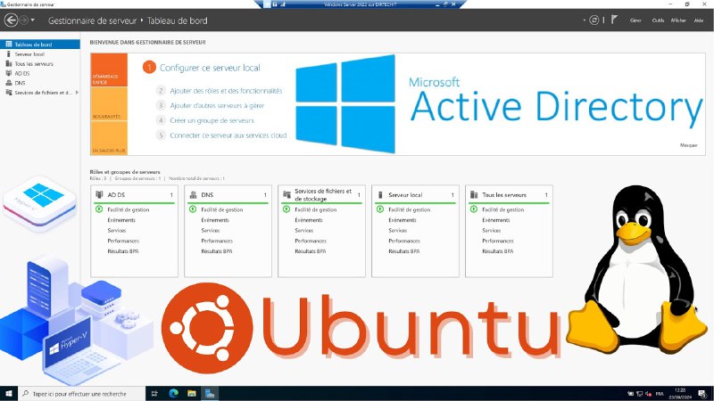The width and height of the screenshot is (714, 401).
Task: Open Services de fichiers et de stockage tile header
Action: (x=321, y=194)
